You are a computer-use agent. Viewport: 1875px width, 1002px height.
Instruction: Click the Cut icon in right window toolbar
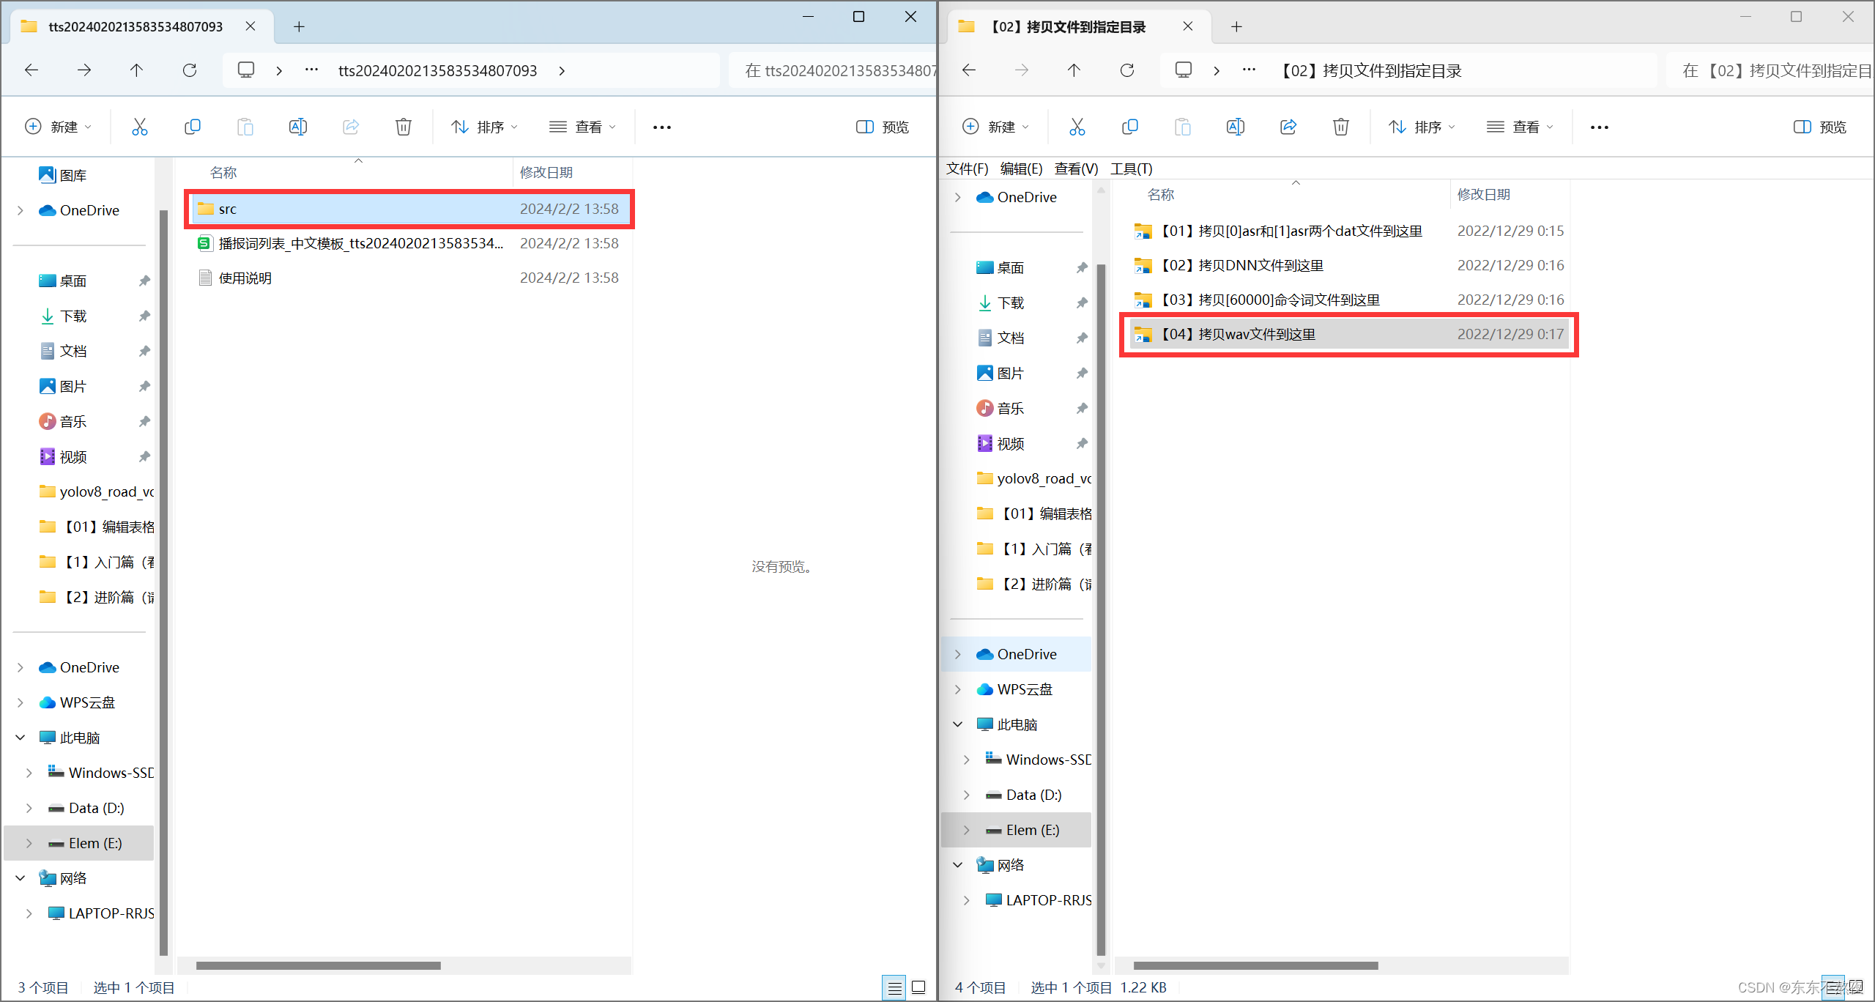coord(1077,127)
